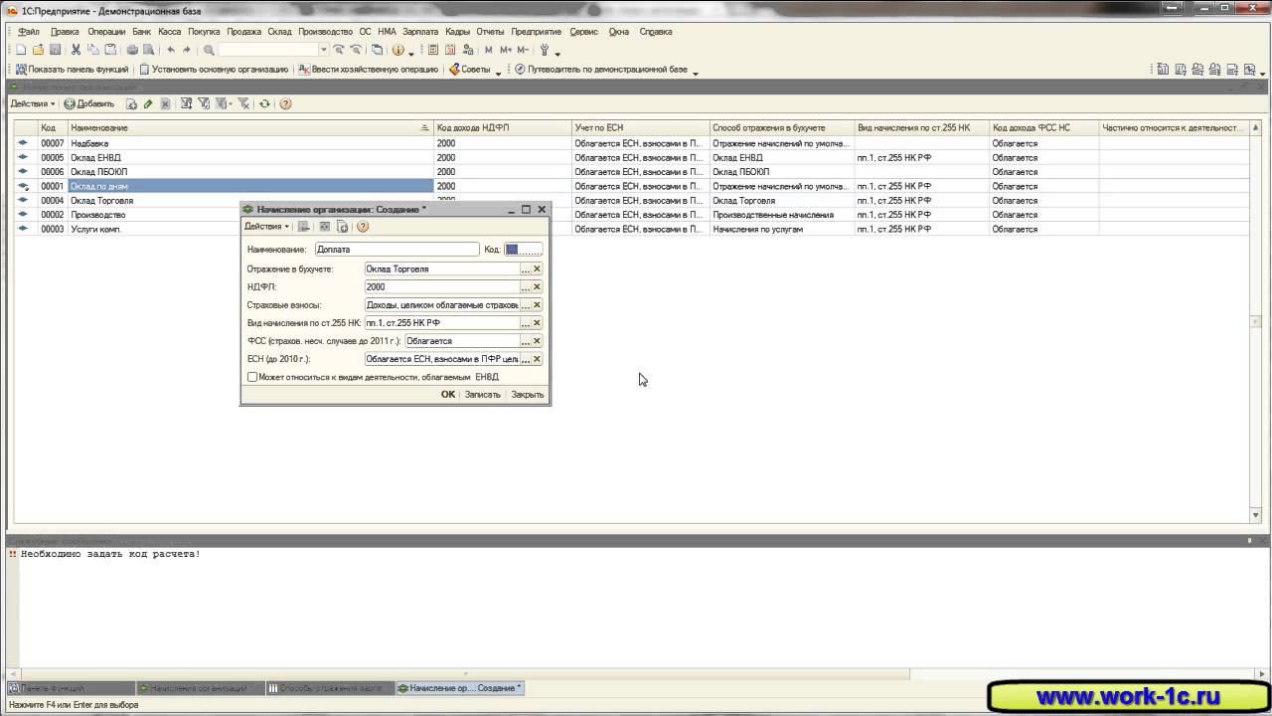Click the Help info icon in main toolbar
The image size is (1272, 716).
coord(397,50)
